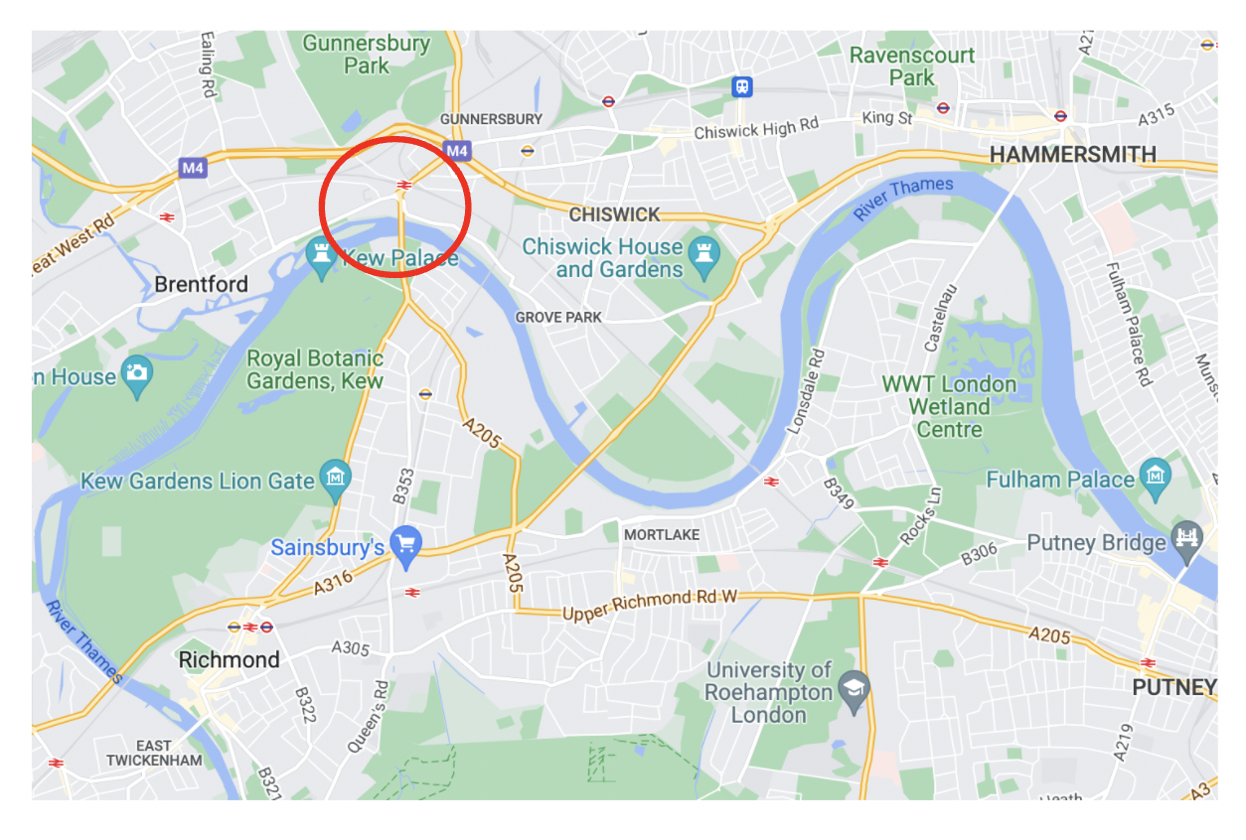Image resolution: width=1246 pixels, height=840 pixels.
Task: Click the Kew Palace castle marker icon
Action: 322,259
